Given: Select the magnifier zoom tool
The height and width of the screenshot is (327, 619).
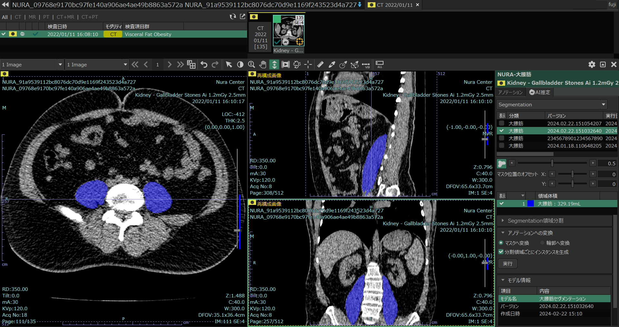Looking at the screenshot, I should 252,64.
